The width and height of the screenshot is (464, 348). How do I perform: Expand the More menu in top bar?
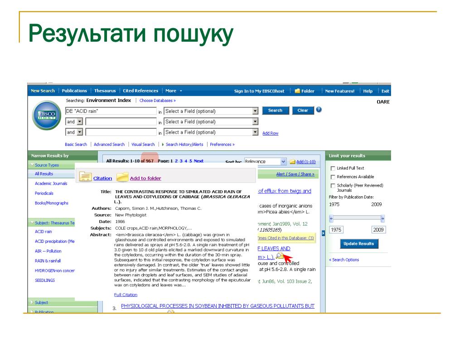click(174, 91)
